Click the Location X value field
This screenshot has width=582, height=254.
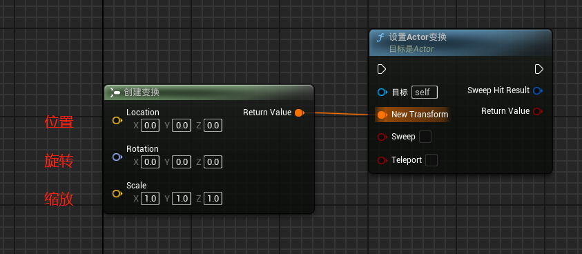click(x=150, y=126)
